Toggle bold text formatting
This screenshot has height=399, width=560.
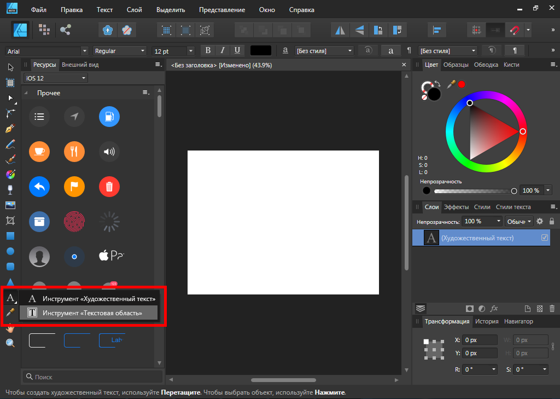[208, 50]
